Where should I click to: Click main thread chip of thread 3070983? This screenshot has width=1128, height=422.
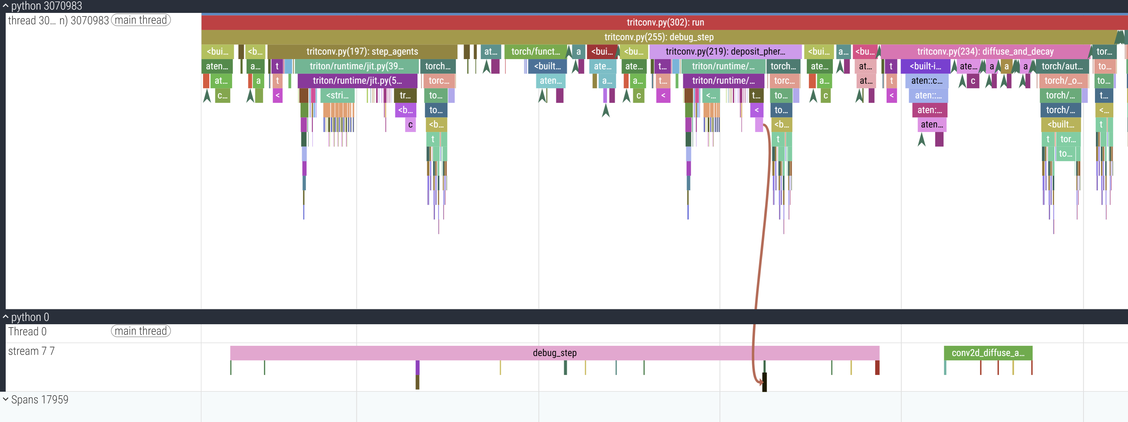[141, 20]
